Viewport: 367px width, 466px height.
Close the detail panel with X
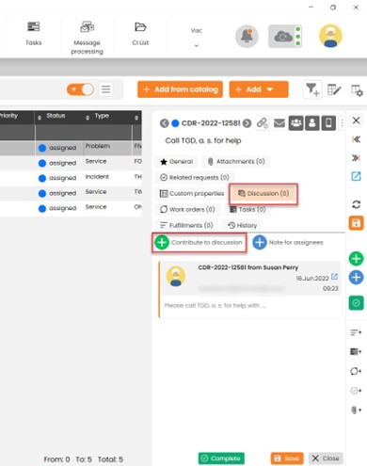pyautogui.click(x=356, y=121)
